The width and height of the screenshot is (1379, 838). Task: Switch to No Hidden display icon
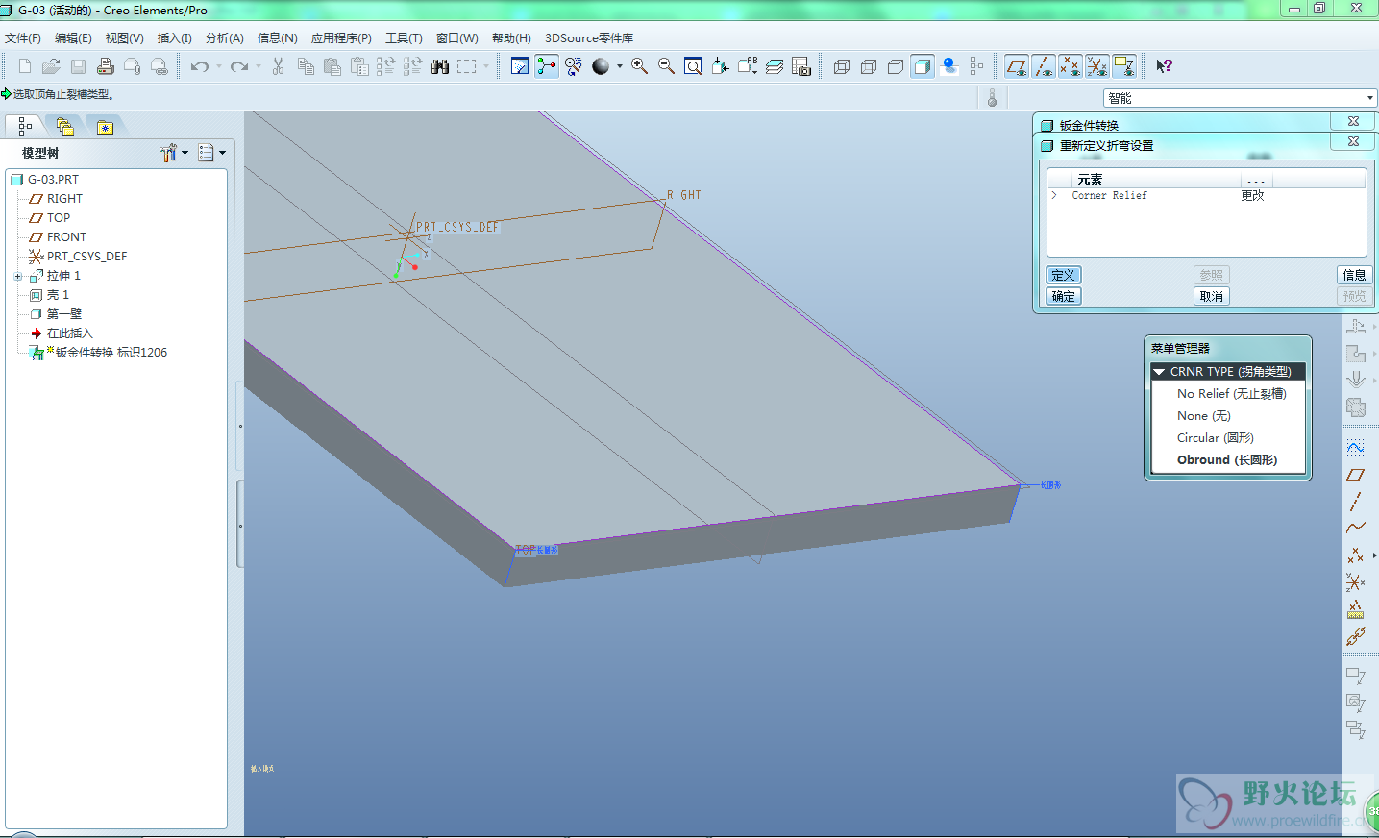click(896, 66)
